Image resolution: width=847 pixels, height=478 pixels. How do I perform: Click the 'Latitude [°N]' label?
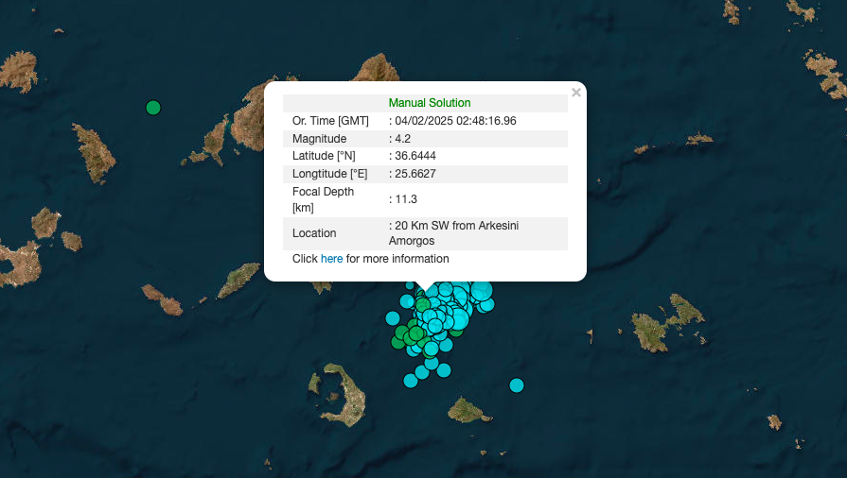coord(324,156)
